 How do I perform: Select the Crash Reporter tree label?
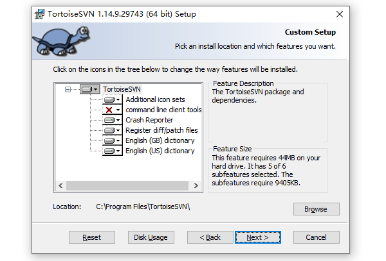tap(149, 121)
